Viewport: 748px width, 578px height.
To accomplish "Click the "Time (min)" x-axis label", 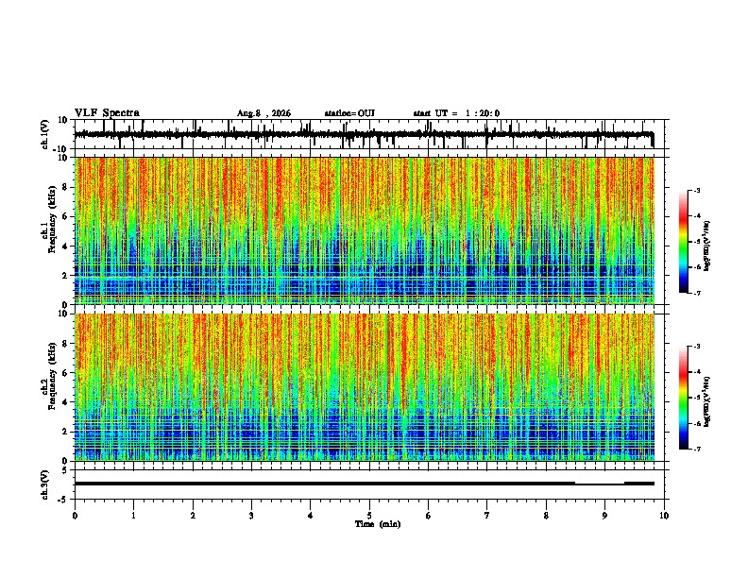I will tap(378, 524).
